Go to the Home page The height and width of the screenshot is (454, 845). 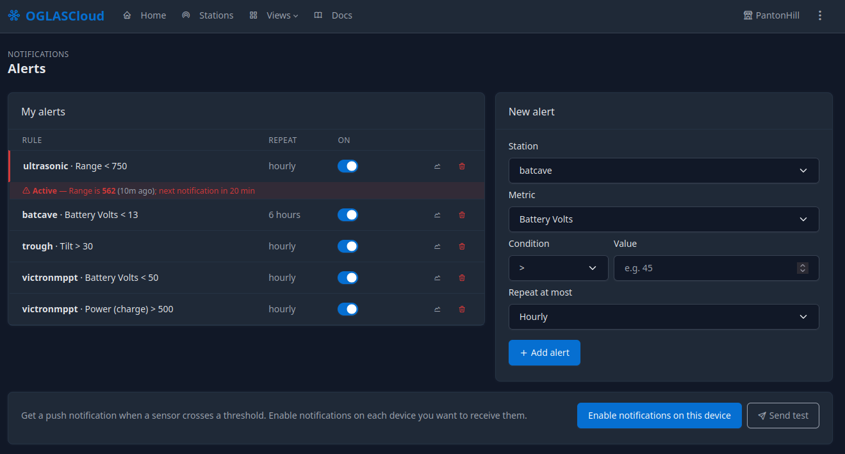[144, 15]
